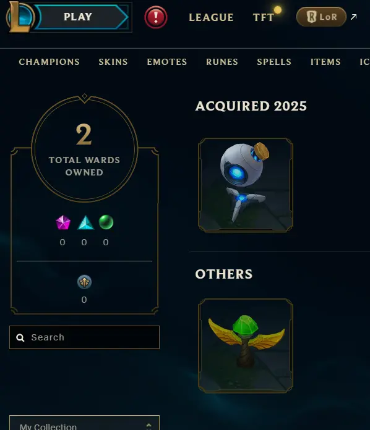
Task: Open the SPELLS tab
Action: click(274, 62)
